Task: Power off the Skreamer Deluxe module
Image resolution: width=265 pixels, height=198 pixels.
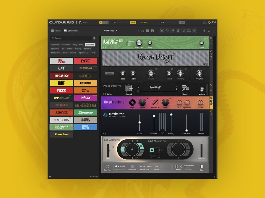Action: [211, 38]
